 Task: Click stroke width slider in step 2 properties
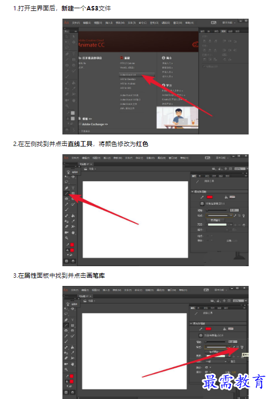[217, 210]
